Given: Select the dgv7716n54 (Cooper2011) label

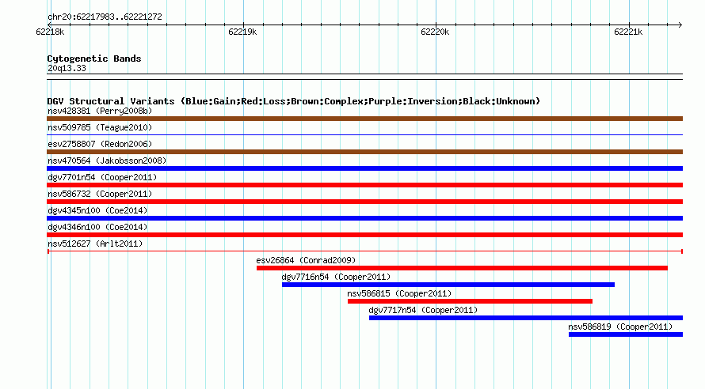Looking at the screenshot, I should (336, 277).
